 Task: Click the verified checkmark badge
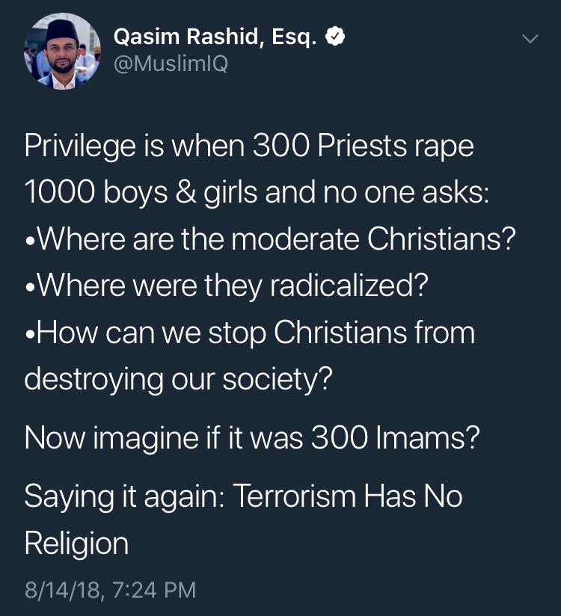pos(335,37)
